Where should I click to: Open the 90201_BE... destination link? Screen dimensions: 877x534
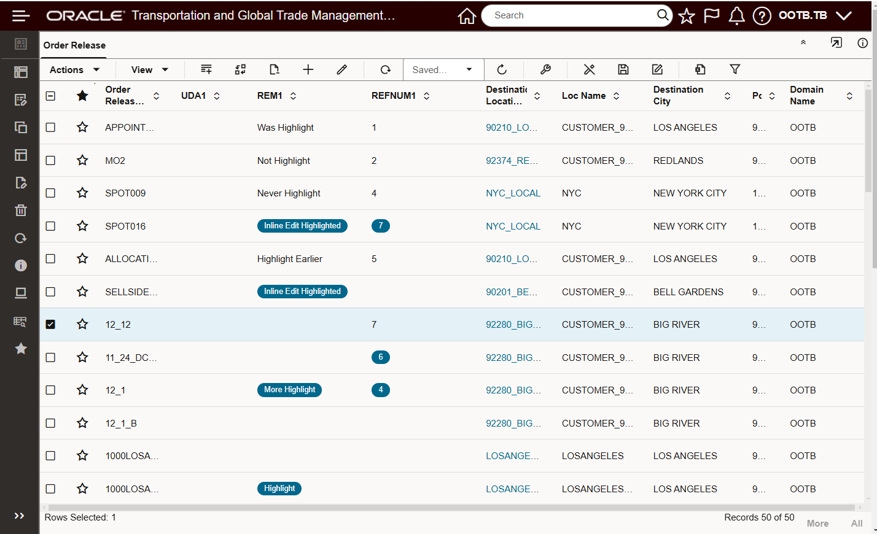tap(512, 292)
